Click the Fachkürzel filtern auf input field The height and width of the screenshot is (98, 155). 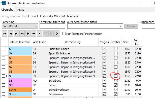click(x=52, y=26)
